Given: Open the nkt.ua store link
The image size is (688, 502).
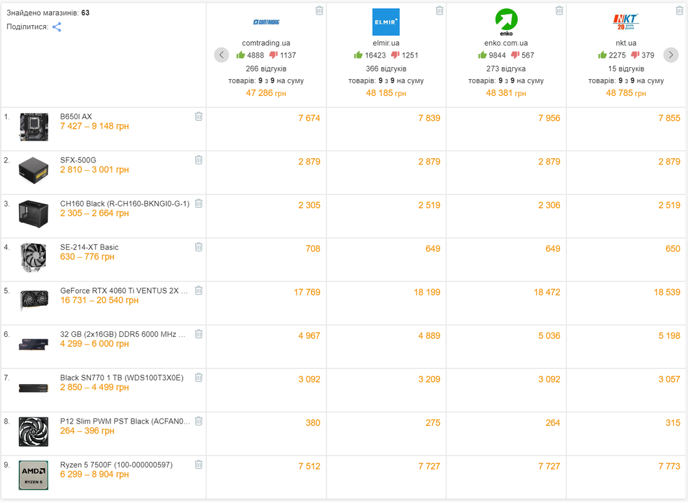Looking at the screenshot, I should [x=626, y=43].
